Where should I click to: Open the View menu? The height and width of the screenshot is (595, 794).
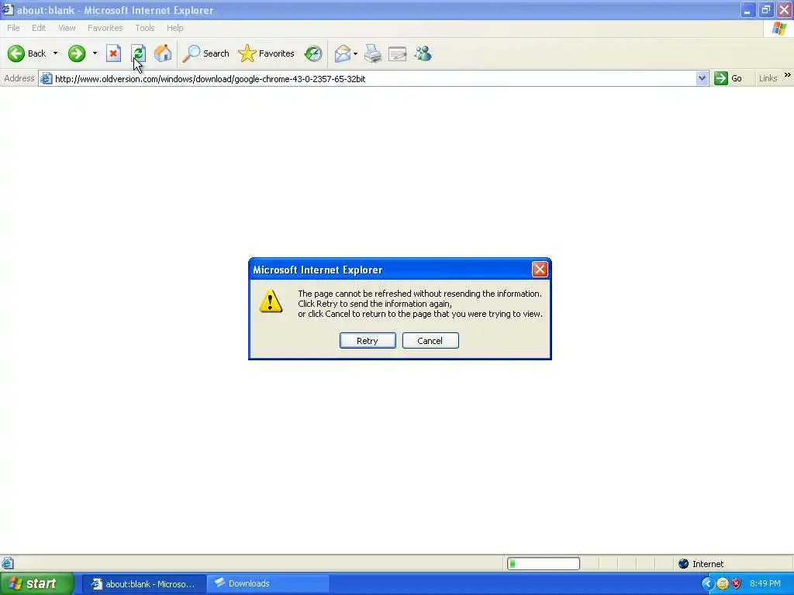[x=67, y=28]
